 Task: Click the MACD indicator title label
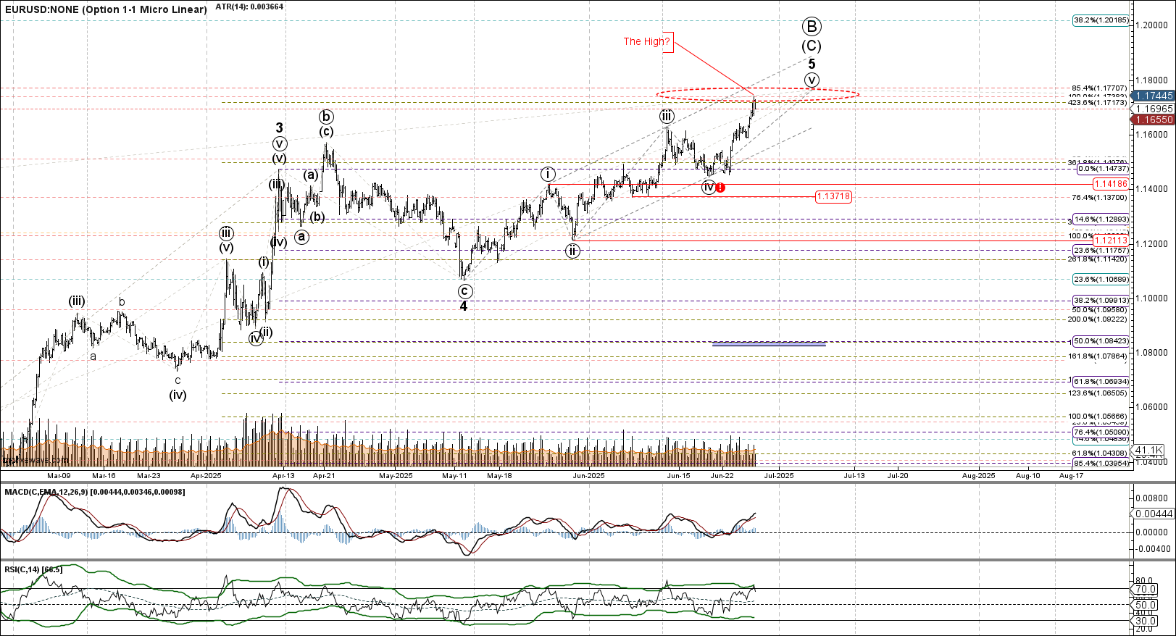tap(94, 492)
